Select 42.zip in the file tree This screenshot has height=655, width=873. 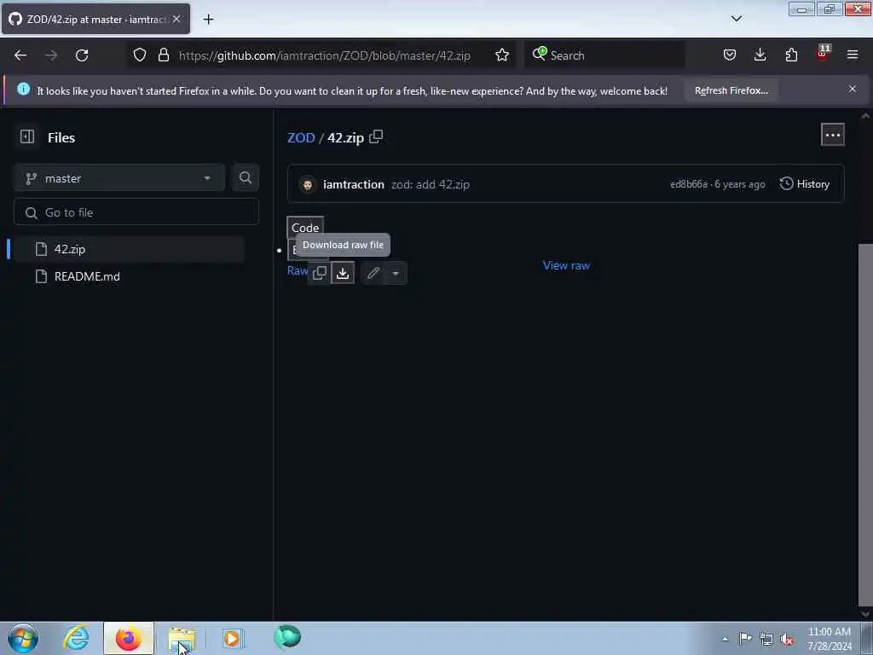coord(130,249)
